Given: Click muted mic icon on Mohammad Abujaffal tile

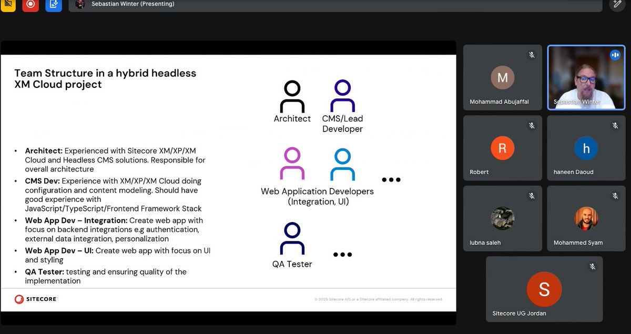Looking at the screenshot, I should (532, 55).
